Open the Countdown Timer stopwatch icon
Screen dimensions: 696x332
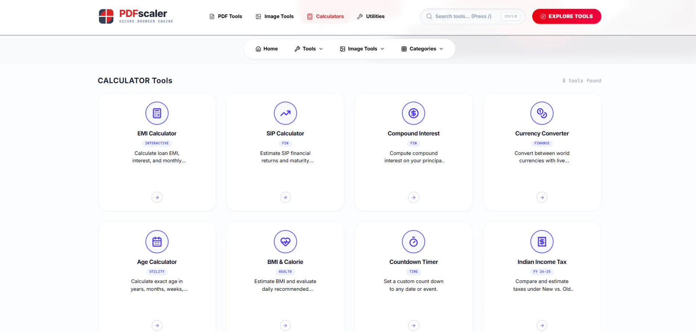click(x=413, y=242)
